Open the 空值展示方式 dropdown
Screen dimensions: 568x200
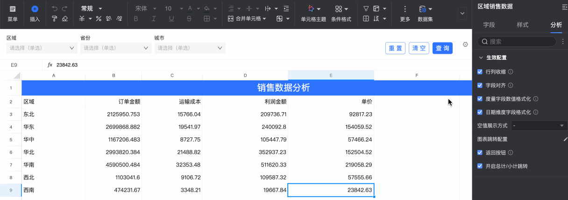click(538, 126)
